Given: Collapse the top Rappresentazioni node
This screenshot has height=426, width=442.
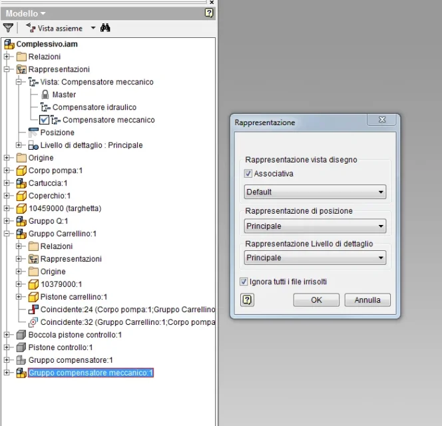Looking at the screenshot, I should (7, 69).
